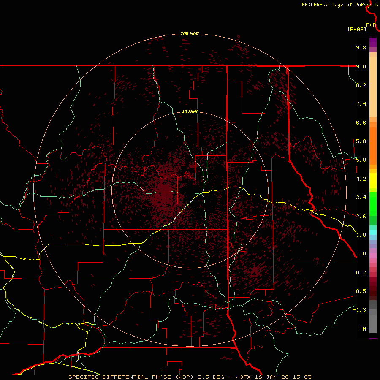Click the 3.4 scale value
Viewport: 380px width, 380px height.
click(361, 198)
